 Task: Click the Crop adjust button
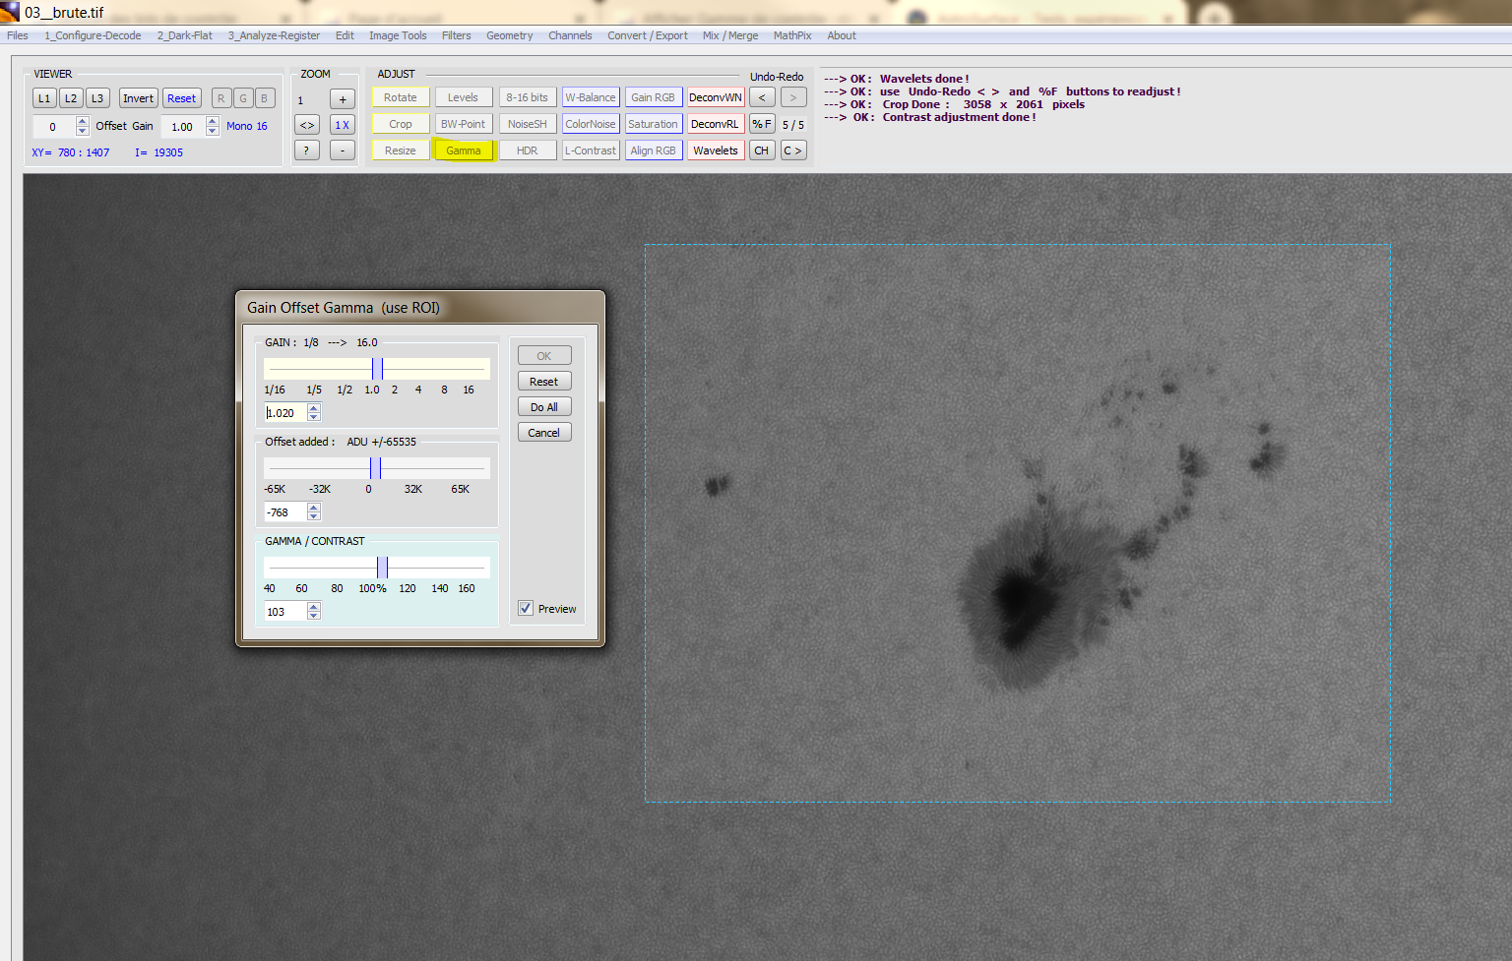[401, 124]
